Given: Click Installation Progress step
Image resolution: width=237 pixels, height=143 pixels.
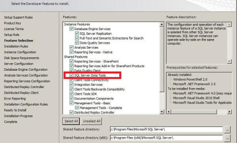Looking at the screenshot, I should tap(18, 116).
